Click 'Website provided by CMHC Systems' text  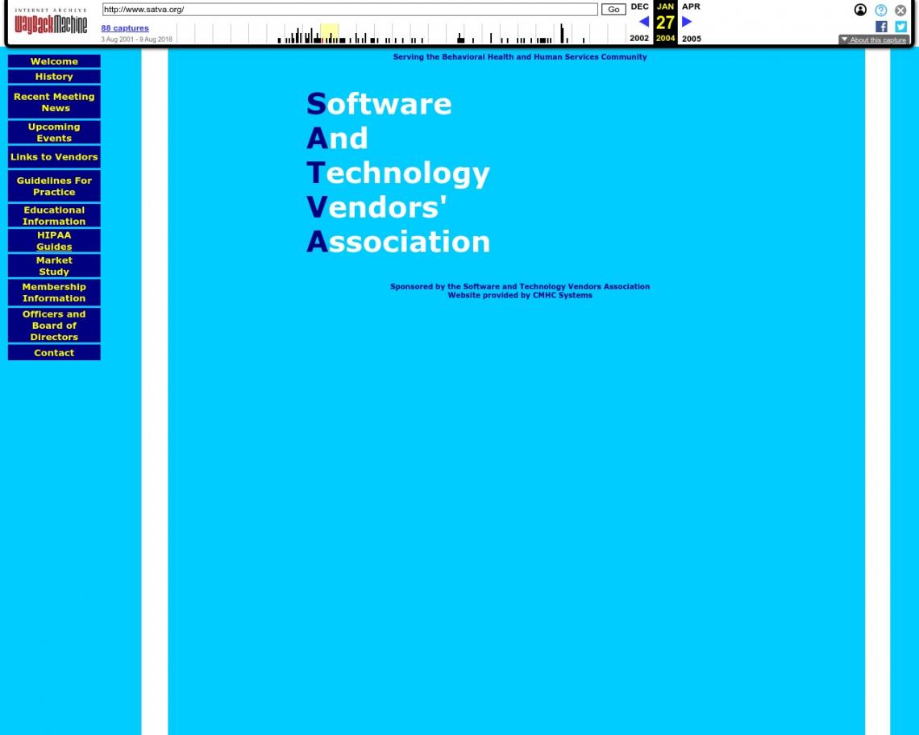pos(520,296)
